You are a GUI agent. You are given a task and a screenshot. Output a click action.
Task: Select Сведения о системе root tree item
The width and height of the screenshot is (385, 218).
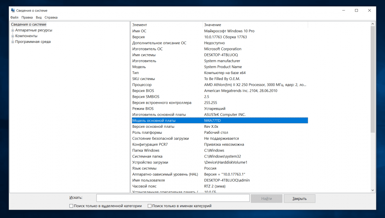29,24
